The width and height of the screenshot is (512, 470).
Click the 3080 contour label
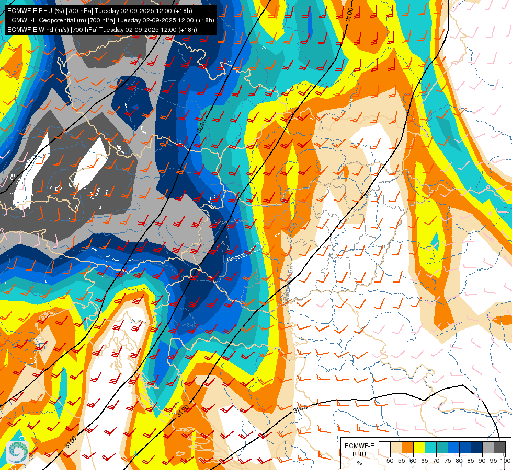click(x=202, y=126)
